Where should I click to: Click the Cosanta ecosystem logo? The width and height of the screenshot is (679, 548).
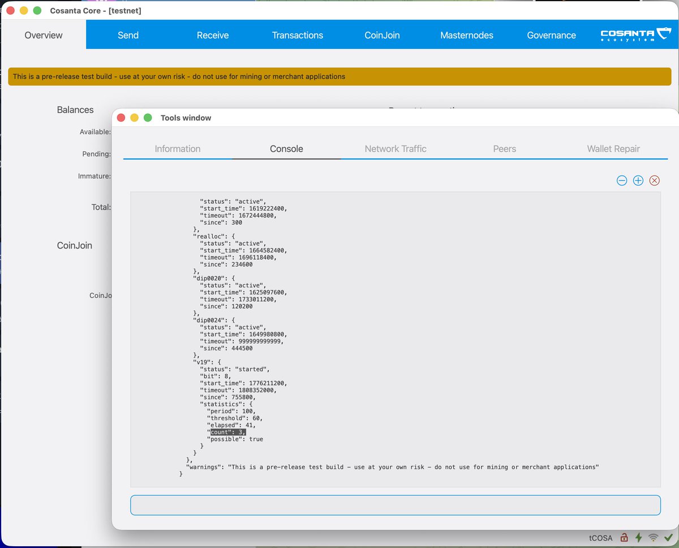tap(635, 35)
